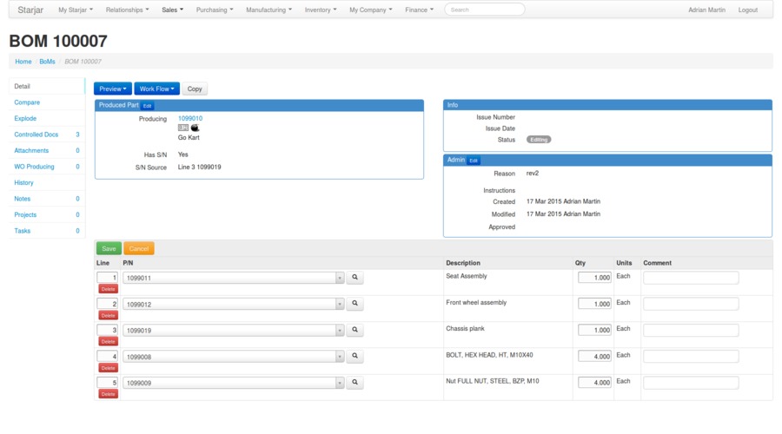Delete BOM line 2
The image size is (782, 434).
click(108, 315)
